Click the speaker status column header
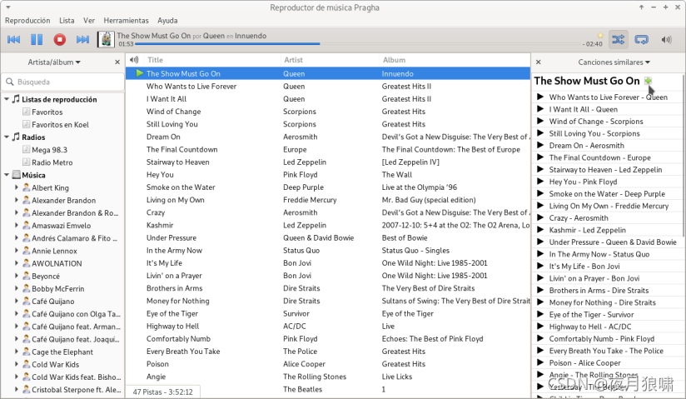686x399 pixels. pyautogui.click(x=134, y=60)
